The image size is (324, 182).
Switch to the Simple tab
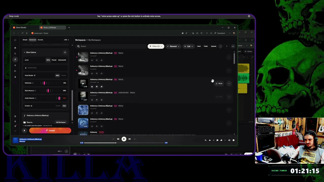25,40
